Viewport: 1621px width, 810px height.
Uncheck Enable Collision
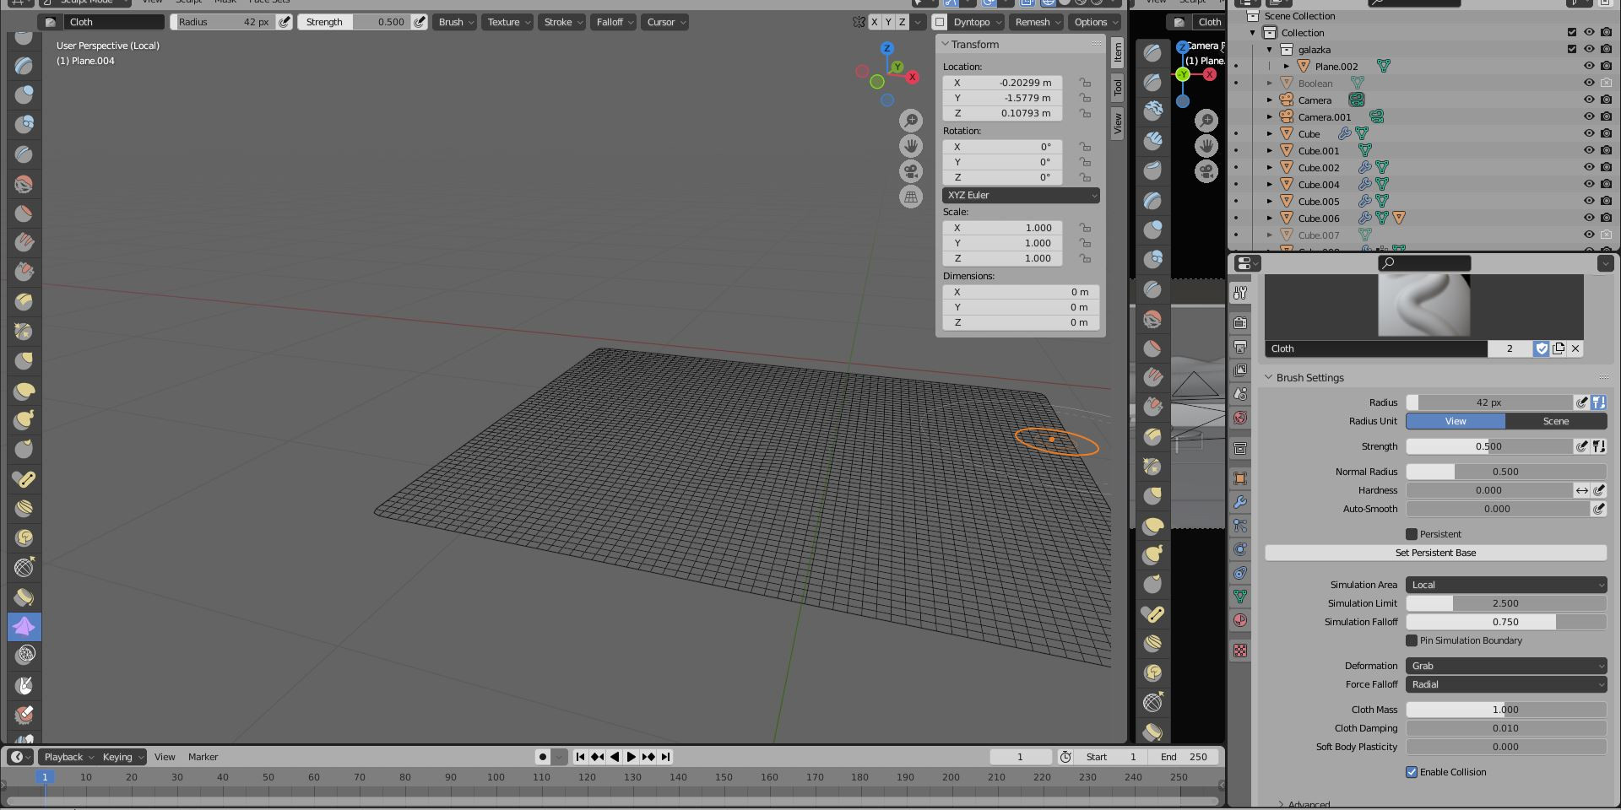coord(1412,772)
